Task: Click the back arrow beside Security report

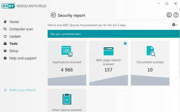Action: coord(53,15)
